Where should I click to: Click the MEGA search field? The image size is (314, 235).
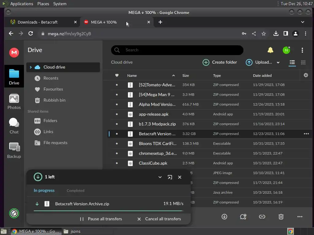coord(177,50)
